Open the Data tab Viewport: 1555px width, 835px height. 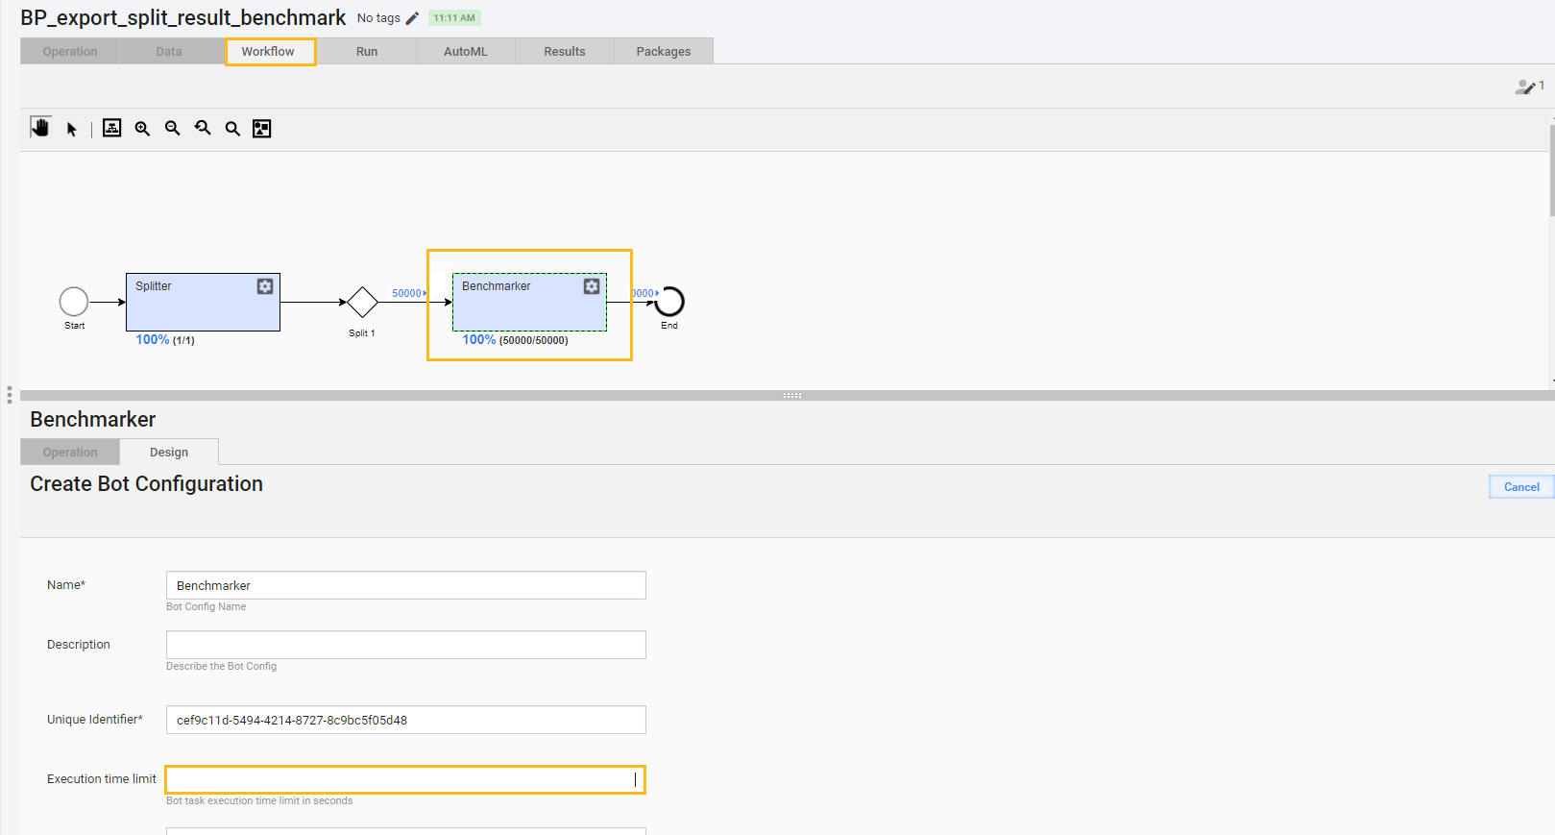click(x=169, y=52)
